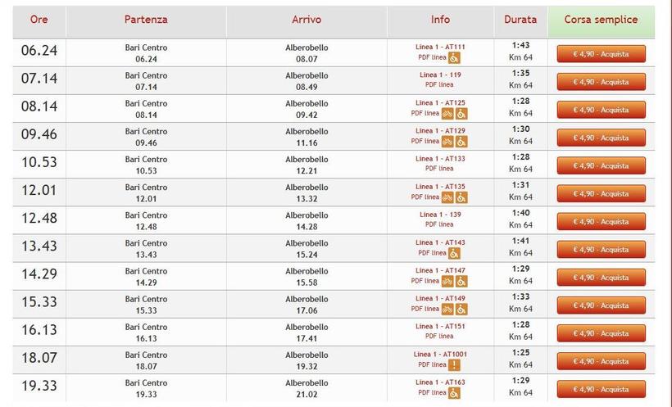The image size is (672, 407).
Task: Open PDF linea for line AT151
Action: click(x=439, y=336)
